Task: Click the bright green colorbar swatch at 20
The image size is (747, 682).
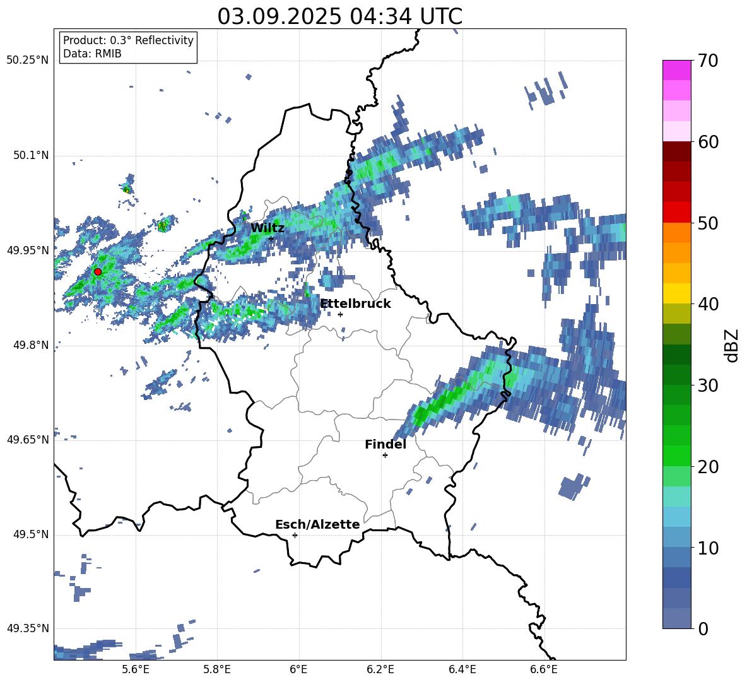Action: [x=676, y=456]
